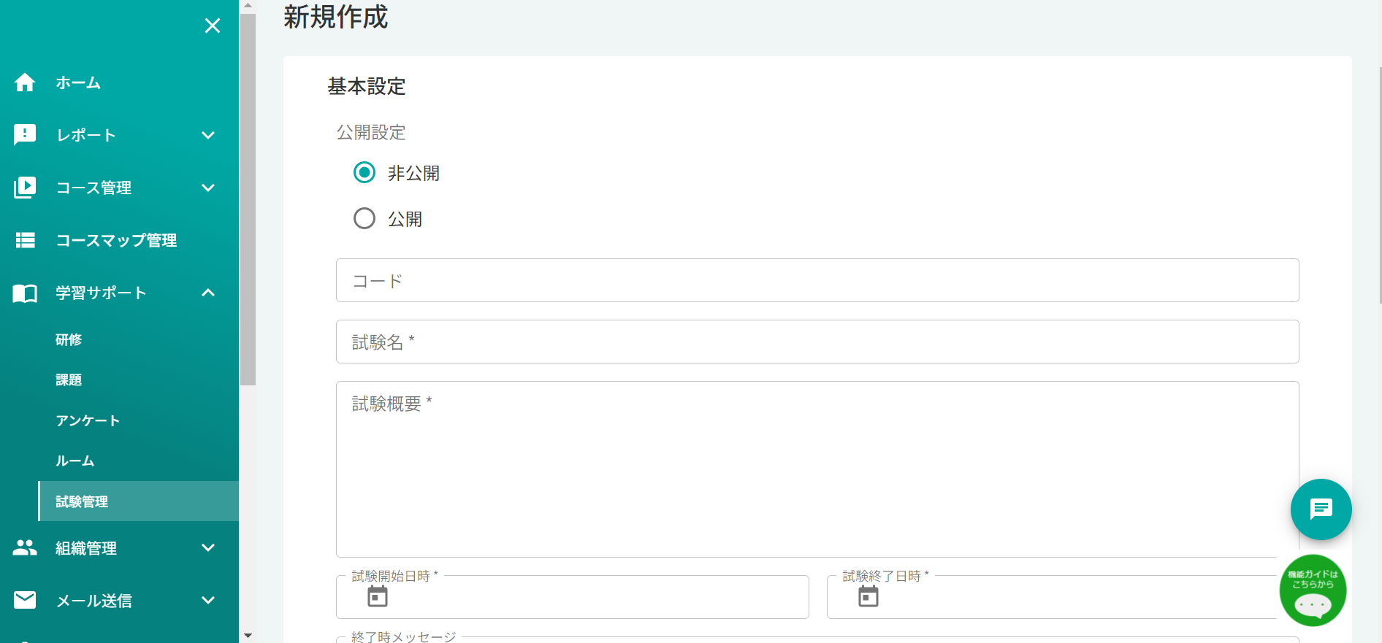Click the home icon in sidebar

point(25,82)
